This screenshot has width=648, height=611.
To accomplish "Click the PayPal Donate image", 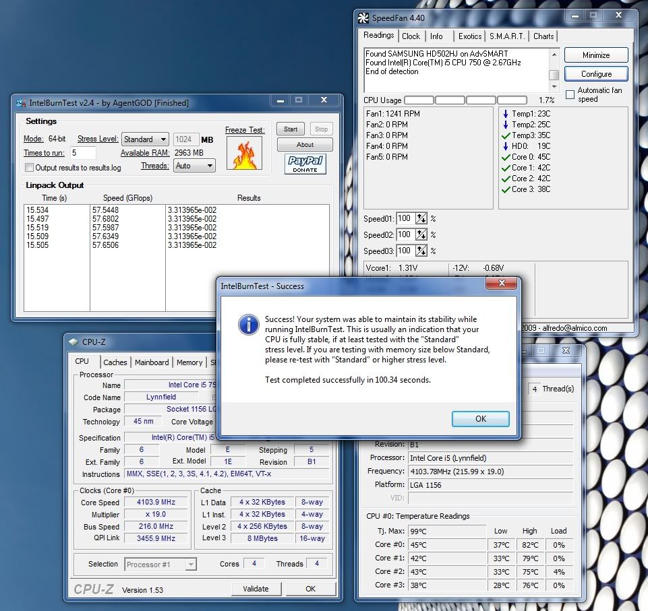I will coord(305,164).
